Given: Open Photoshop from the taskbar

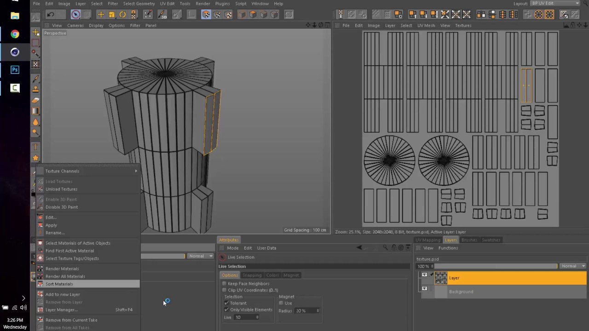Looking at the screenshot, I should tap(15, 70).
